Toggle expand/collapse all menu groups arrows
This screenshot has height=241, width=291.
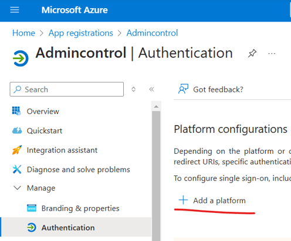[x=133, y=89]
